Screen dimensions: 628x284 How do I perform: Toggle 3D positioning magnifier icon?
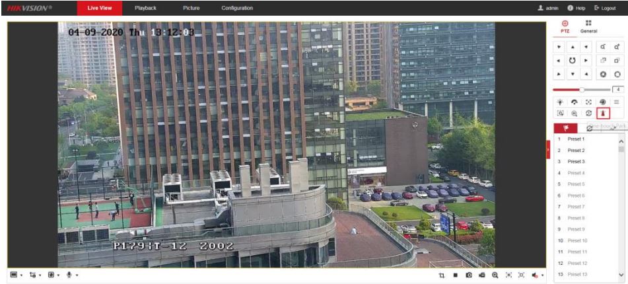point(574,114)
